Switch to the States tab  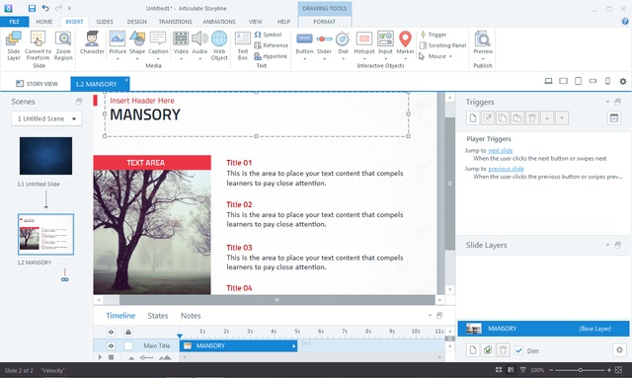[158, 316]
